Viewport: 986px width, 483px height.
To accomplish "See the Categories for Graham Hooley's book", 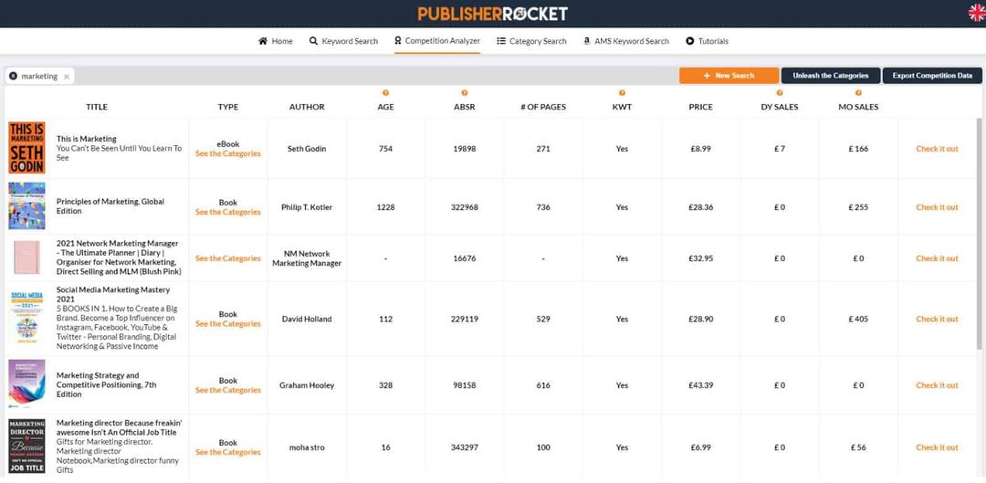I will point(227,390).
